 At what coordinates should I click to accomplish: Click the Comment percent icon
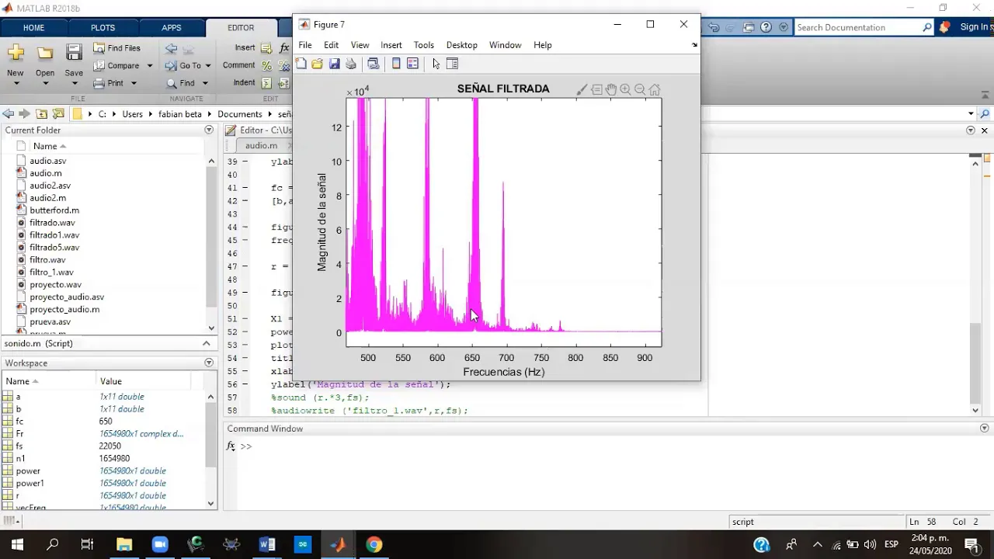click(266, 66)
